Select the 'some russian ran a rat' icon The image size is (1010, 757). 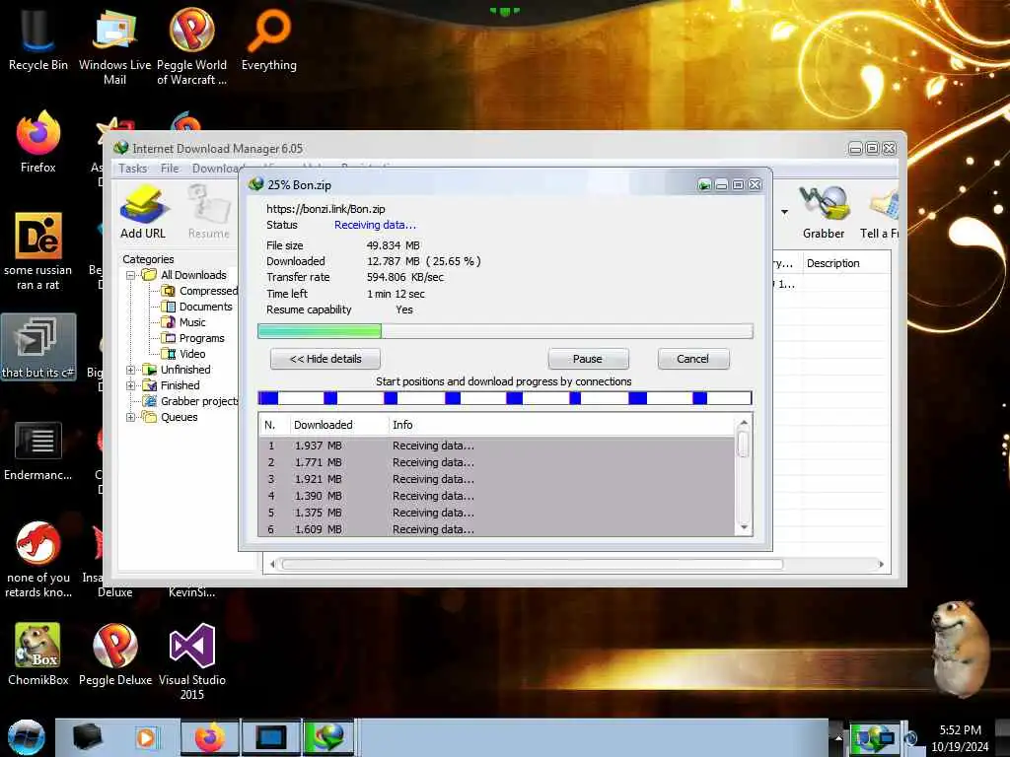[x=38, y=251]
